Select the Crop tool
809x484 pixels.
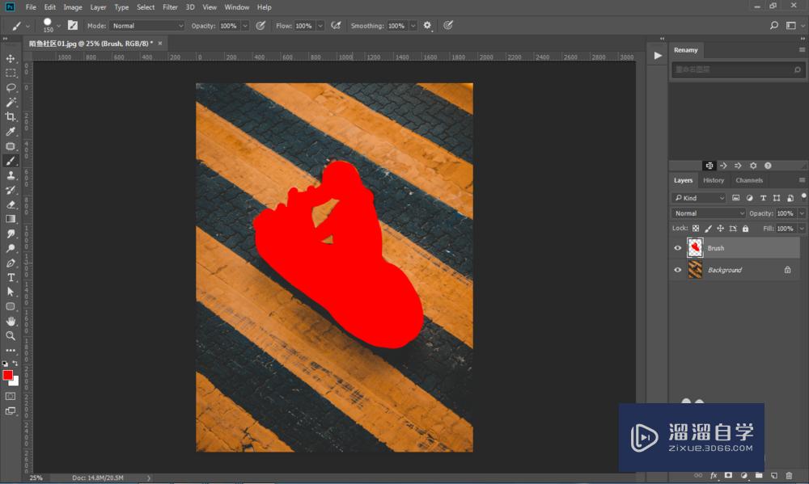point(11,116)
